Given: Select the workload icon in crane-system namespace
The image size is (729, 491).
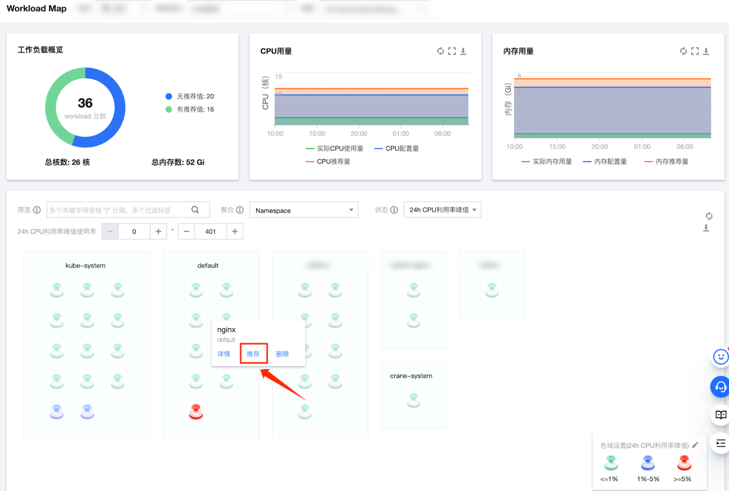Looking at the screenshot, I should [414, 400].
